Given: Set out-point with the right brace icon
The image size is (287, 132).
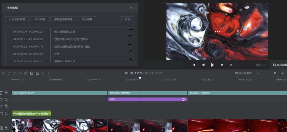Looking at the screenshot, I should tap(48, 73).
